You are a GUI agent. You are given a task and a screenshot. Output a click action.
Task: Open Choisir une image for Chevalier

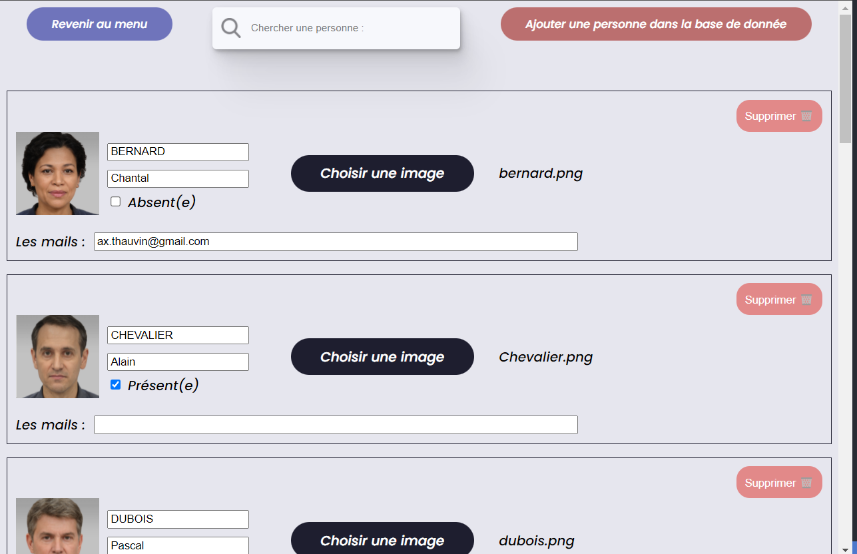point(382,357)
